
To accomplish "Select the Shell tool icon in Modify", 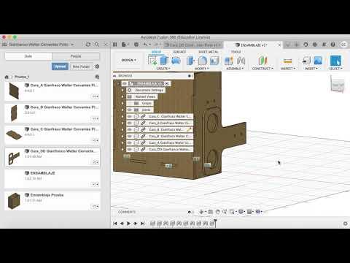I will click(x=214, y=61).
